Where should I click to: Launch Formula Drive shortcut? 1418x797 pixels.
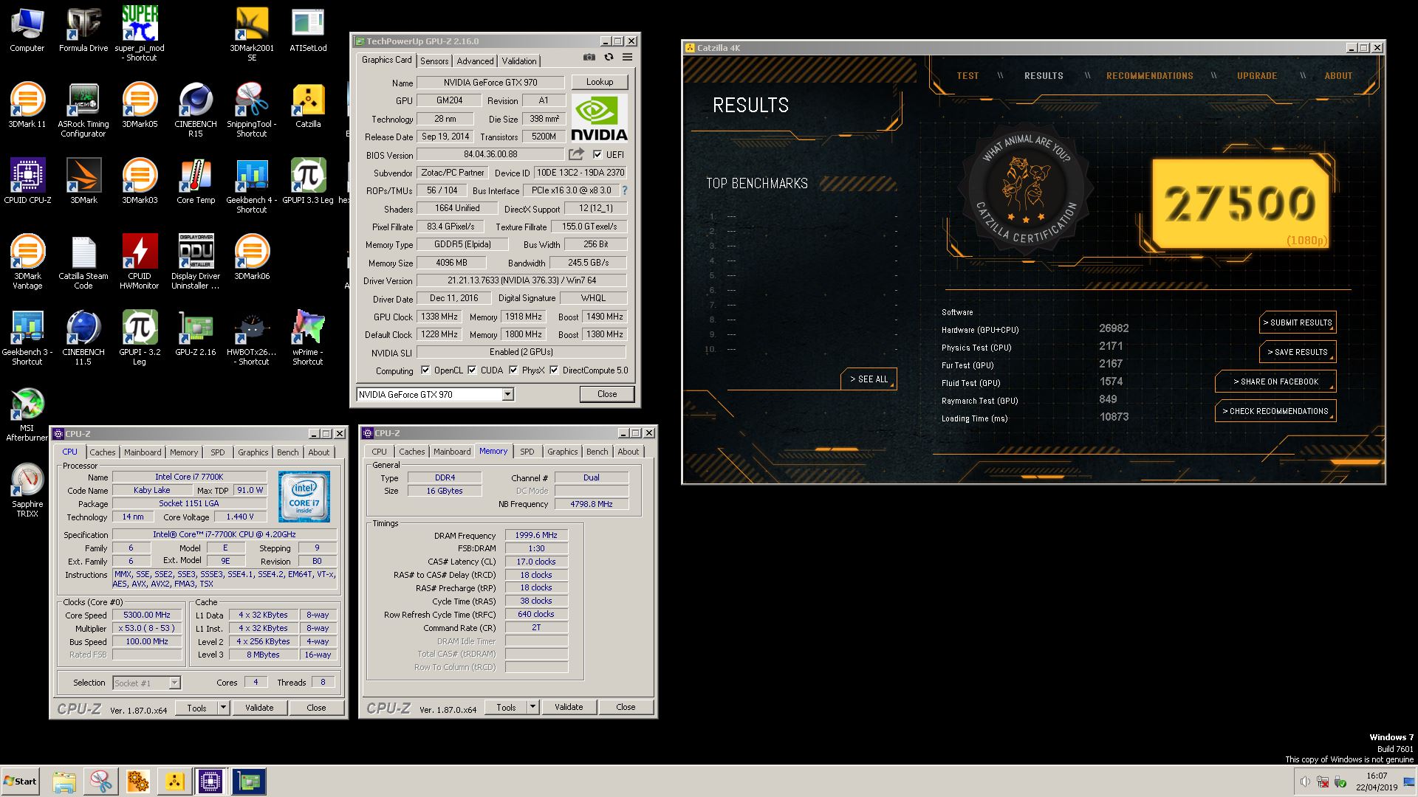83,30
